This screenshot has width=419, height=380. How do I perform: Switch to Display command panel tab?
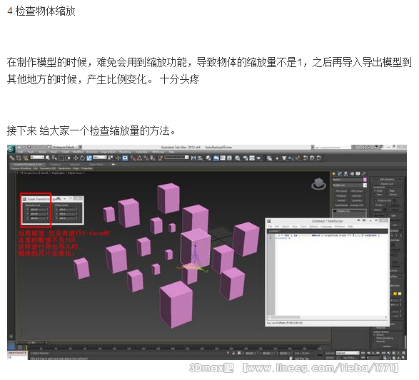coord(358,173)
